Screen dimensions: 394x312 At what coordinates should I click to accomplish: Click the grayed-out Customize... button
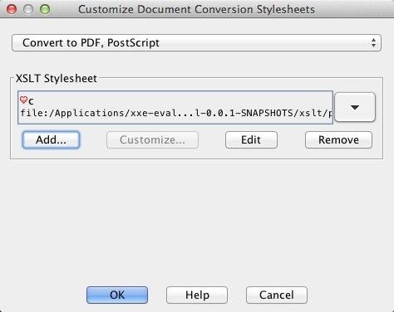[x=152, y=139]
